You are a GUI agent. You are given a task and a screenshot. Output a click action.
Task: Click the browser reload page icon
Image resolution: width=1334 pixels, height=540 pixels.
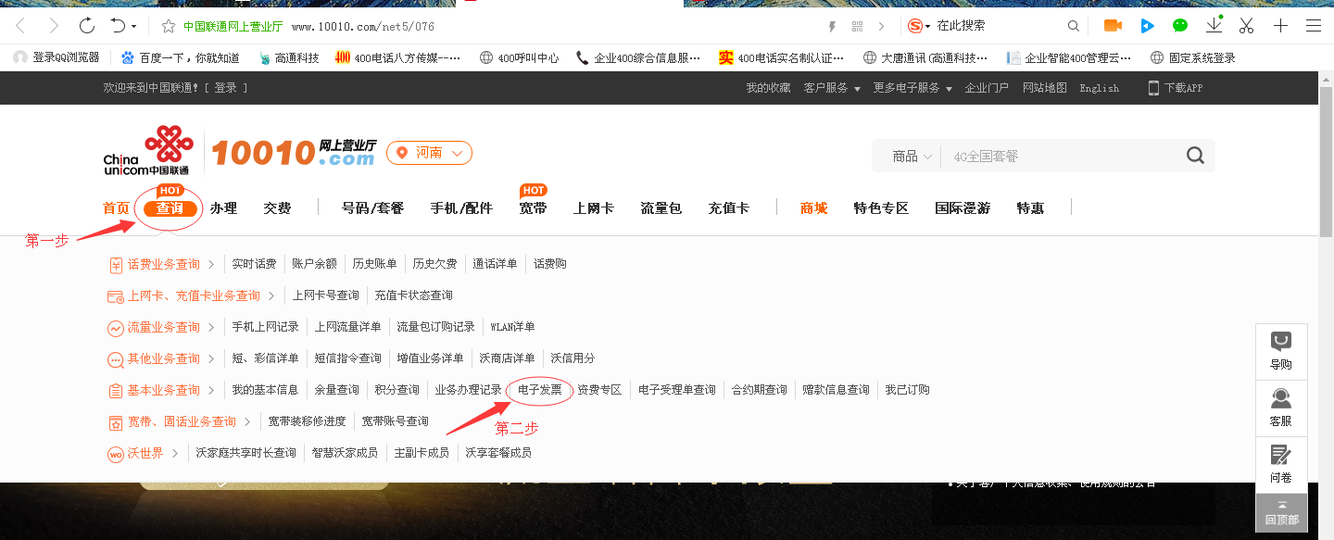[x=86, y=26]
